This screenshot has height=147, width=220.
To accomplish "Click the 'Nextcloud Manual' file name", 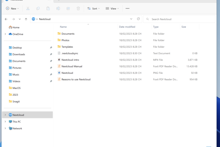I will (x=72, y=66).
